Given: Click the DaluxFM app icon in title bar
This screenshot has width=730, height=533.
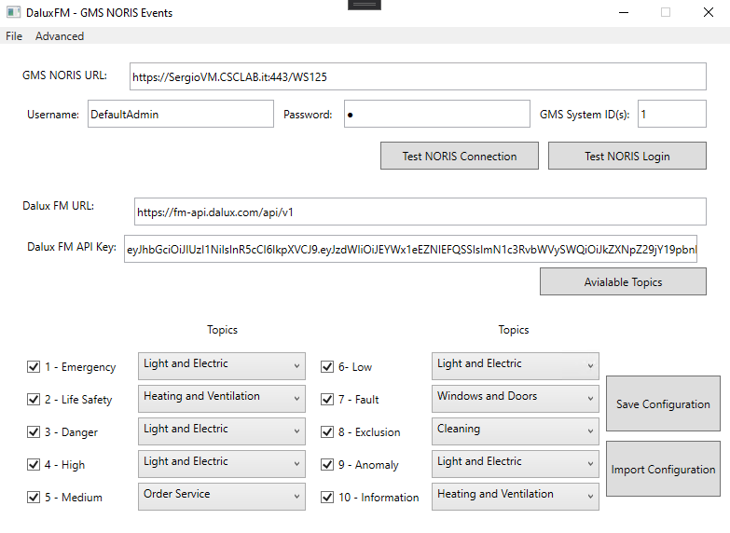Looking at the screenshot, I should 13,13.
